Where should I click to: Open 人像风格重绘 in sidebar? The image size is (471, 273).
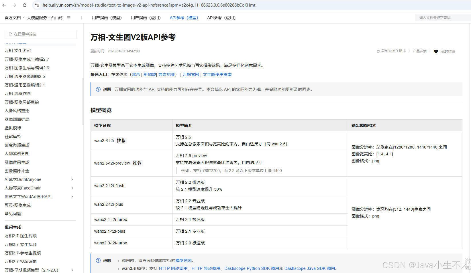click(x=17, y=111)
